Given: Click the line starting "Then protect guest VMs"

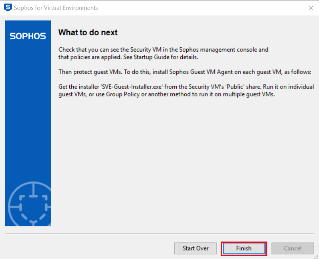Looking at the screenshot, I should pyautogui.click(x=185, y=72).
